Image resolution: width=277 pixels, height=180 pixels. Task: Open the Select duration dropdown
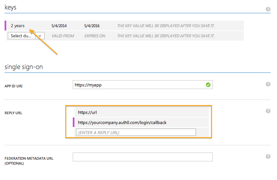point(21,36)
